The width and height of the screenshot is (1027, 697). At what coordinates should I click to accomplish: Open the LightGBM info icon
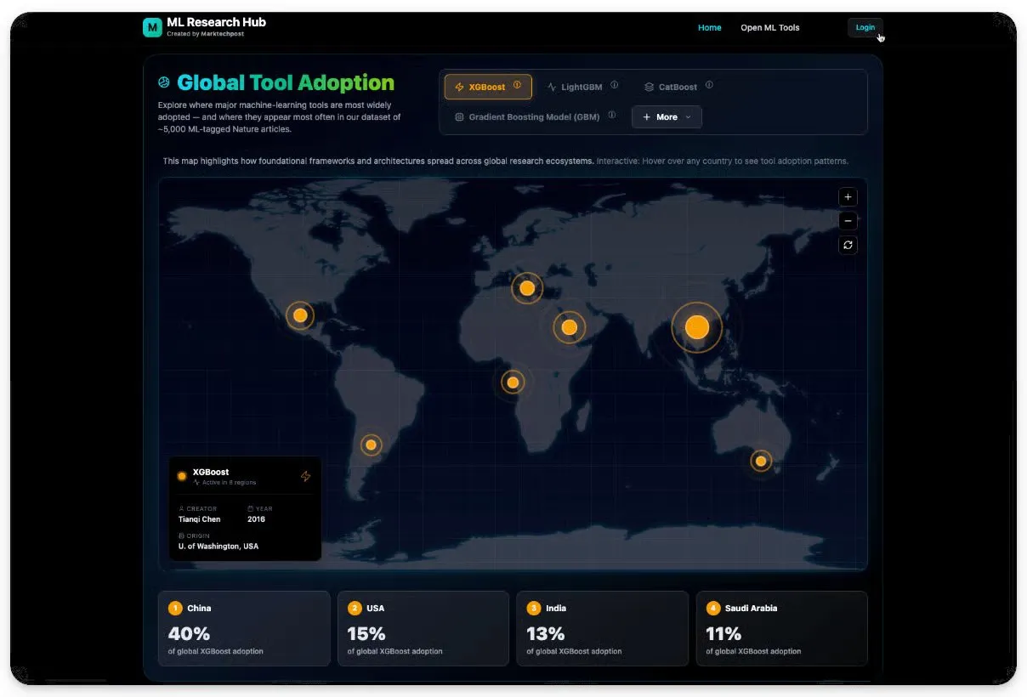pyautogui.click(x=615, y=85)
